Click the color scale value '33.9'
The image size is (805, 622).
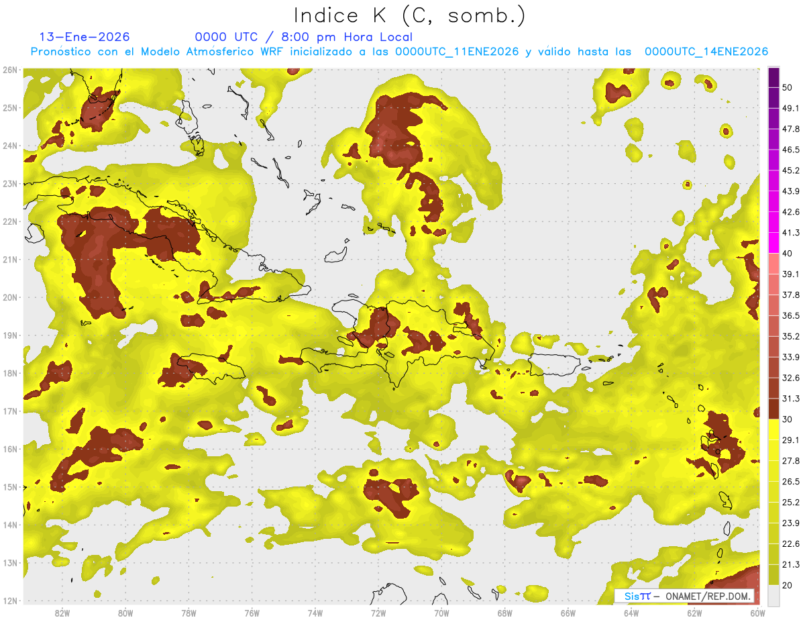coord(791,357)
